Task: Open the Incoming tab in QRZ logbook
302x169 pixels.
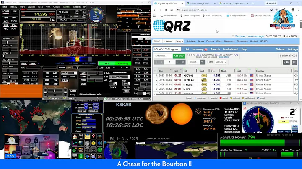Action: click(200, 49)
